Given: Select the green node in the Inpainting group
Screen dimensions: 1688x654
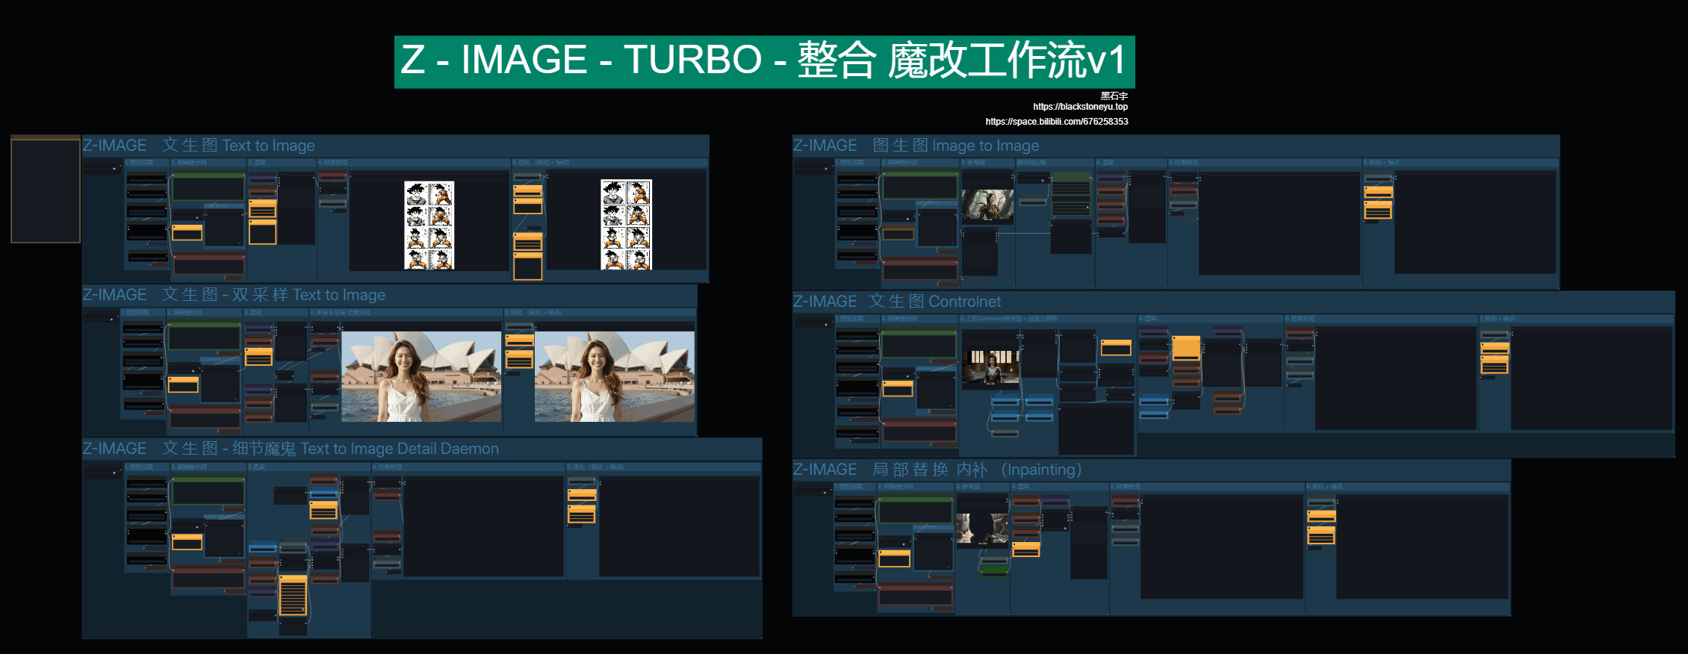Looking at the screenshot, I should 994,570.
